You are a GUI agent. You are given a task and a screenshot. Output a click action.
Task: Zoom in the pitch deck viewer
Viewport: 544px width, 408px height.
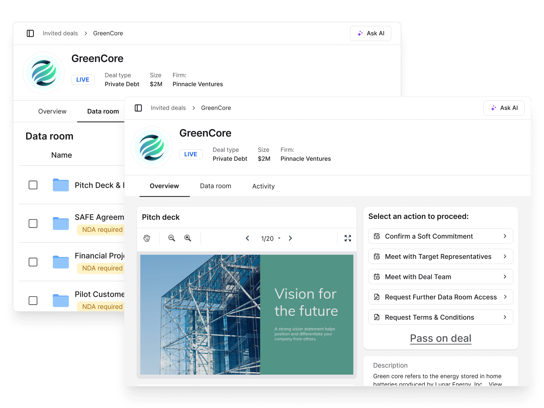pos(188,238)
